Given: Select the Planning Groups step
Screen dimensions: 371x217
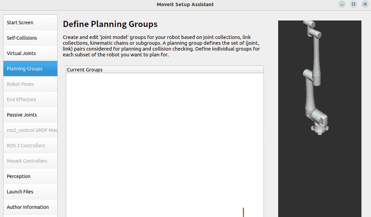Looking at the screenshot, I should coord(30,69).
